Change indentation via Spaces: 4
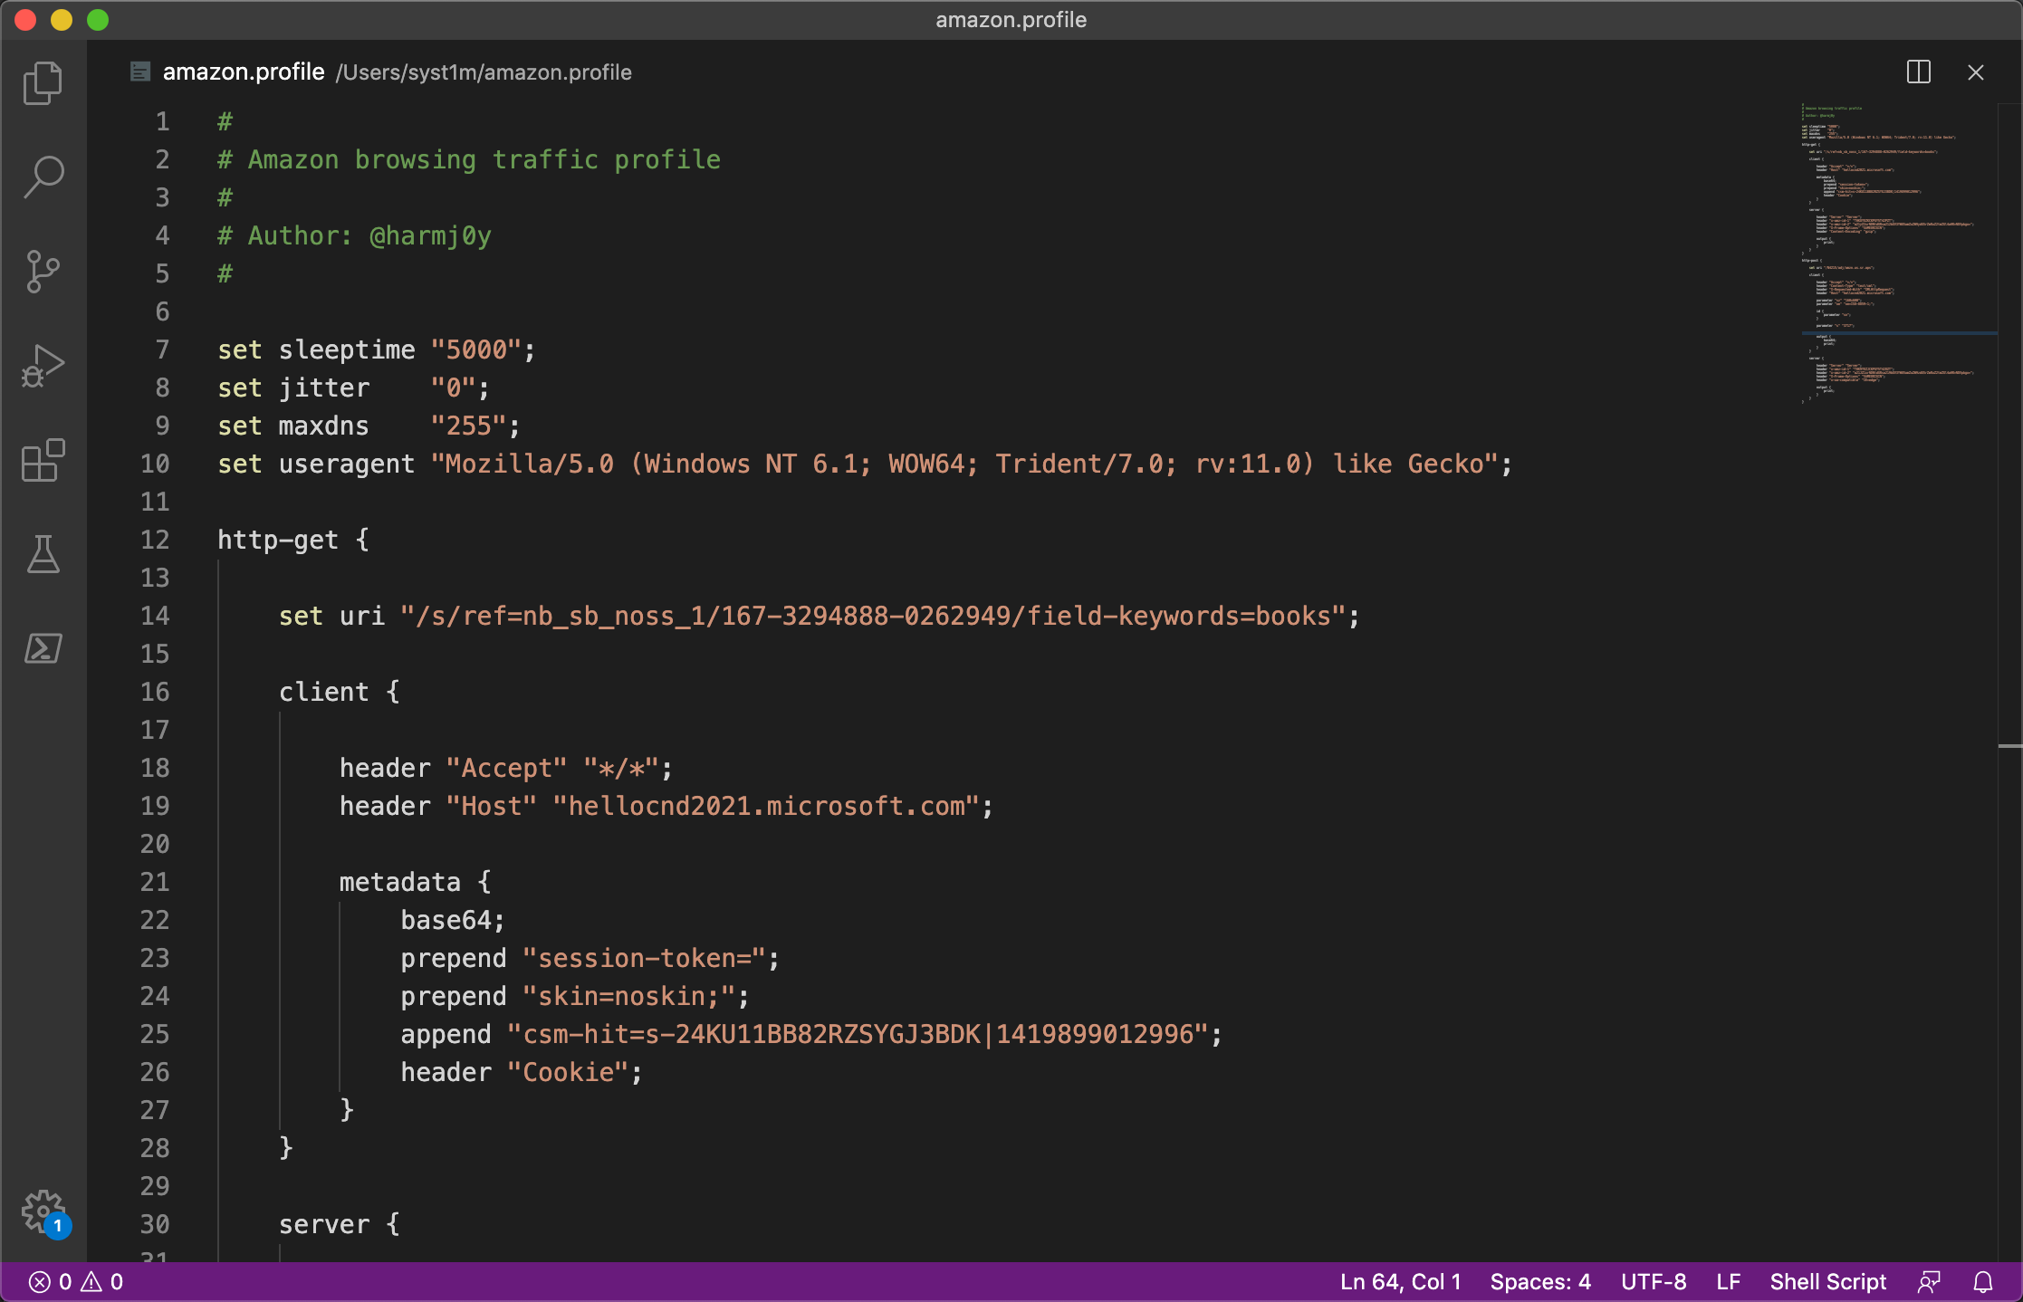Image resolution: width=2023 pixels, height=1302 pixels. (1540, 1282)
